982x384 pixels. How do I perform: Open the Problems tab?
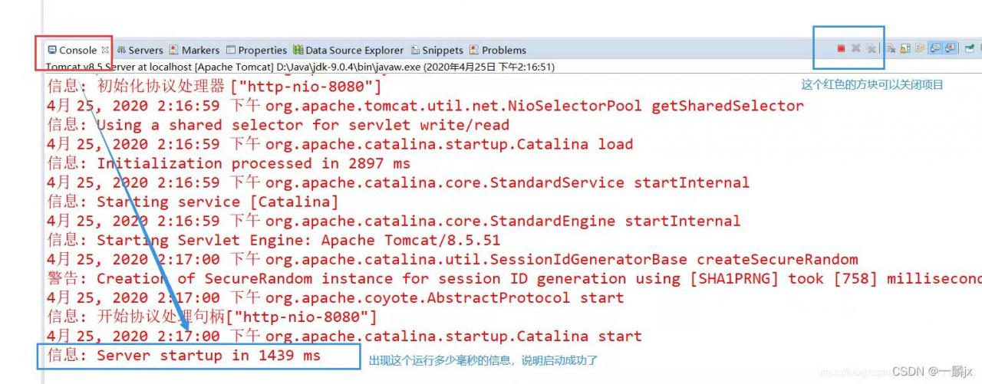[x=498, y=50]
